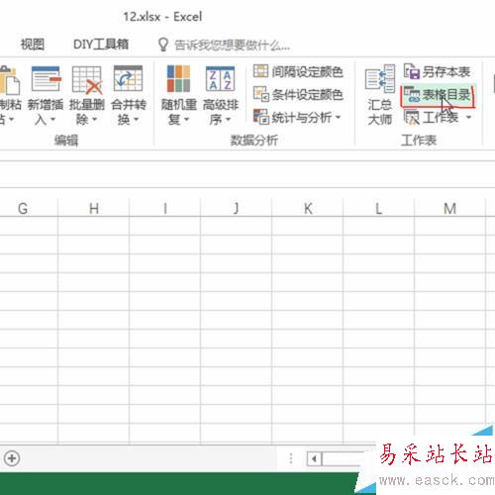
Task: Open the 合并转换 tool
Action: coord(129,95)
